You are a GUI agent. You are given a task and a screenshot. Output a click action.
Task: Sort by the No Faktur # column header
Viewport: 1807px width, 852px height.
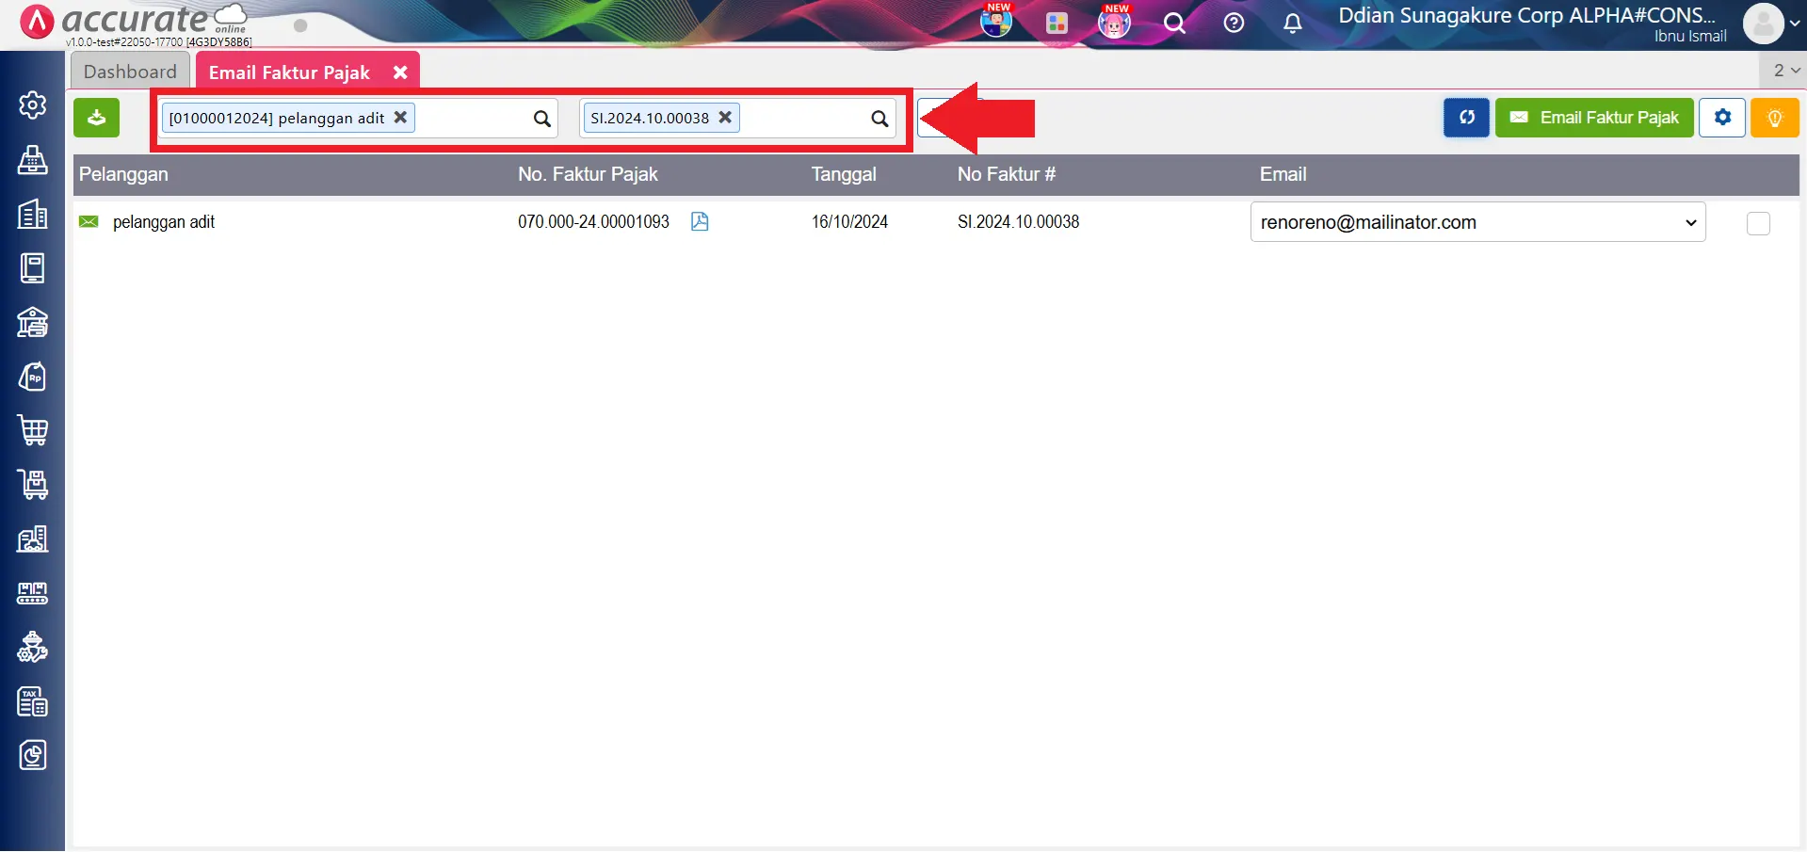tap(1007, 174)
